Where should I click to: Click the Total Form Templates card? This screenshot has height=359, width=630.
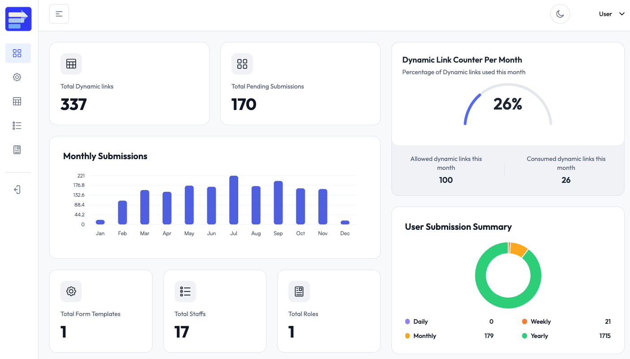(101, 311)
